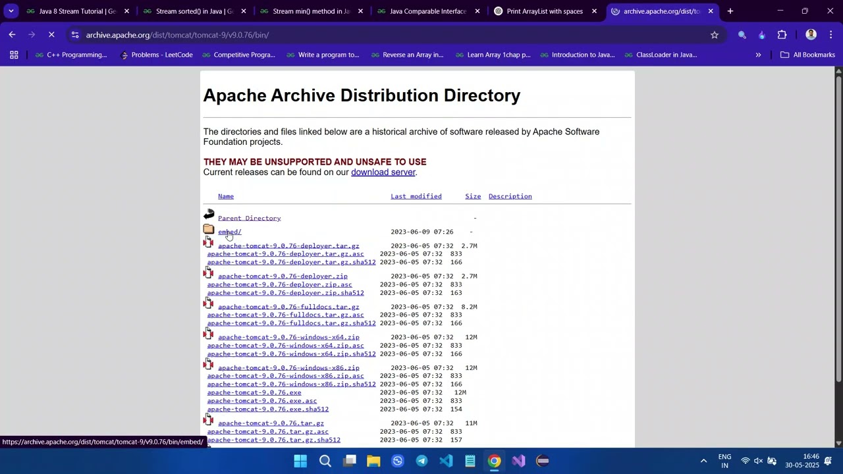Open the tab search dropdown arrow
Screen dimensions: 843x474
[11, 11]
